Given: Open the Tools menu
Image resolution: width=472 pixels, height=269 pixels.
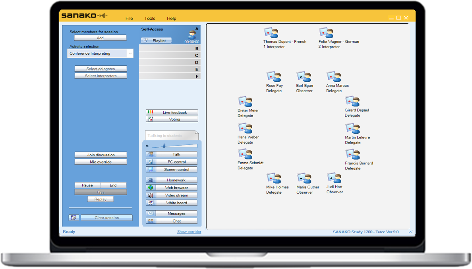Looking at the screenshot, I should (150, 18).
